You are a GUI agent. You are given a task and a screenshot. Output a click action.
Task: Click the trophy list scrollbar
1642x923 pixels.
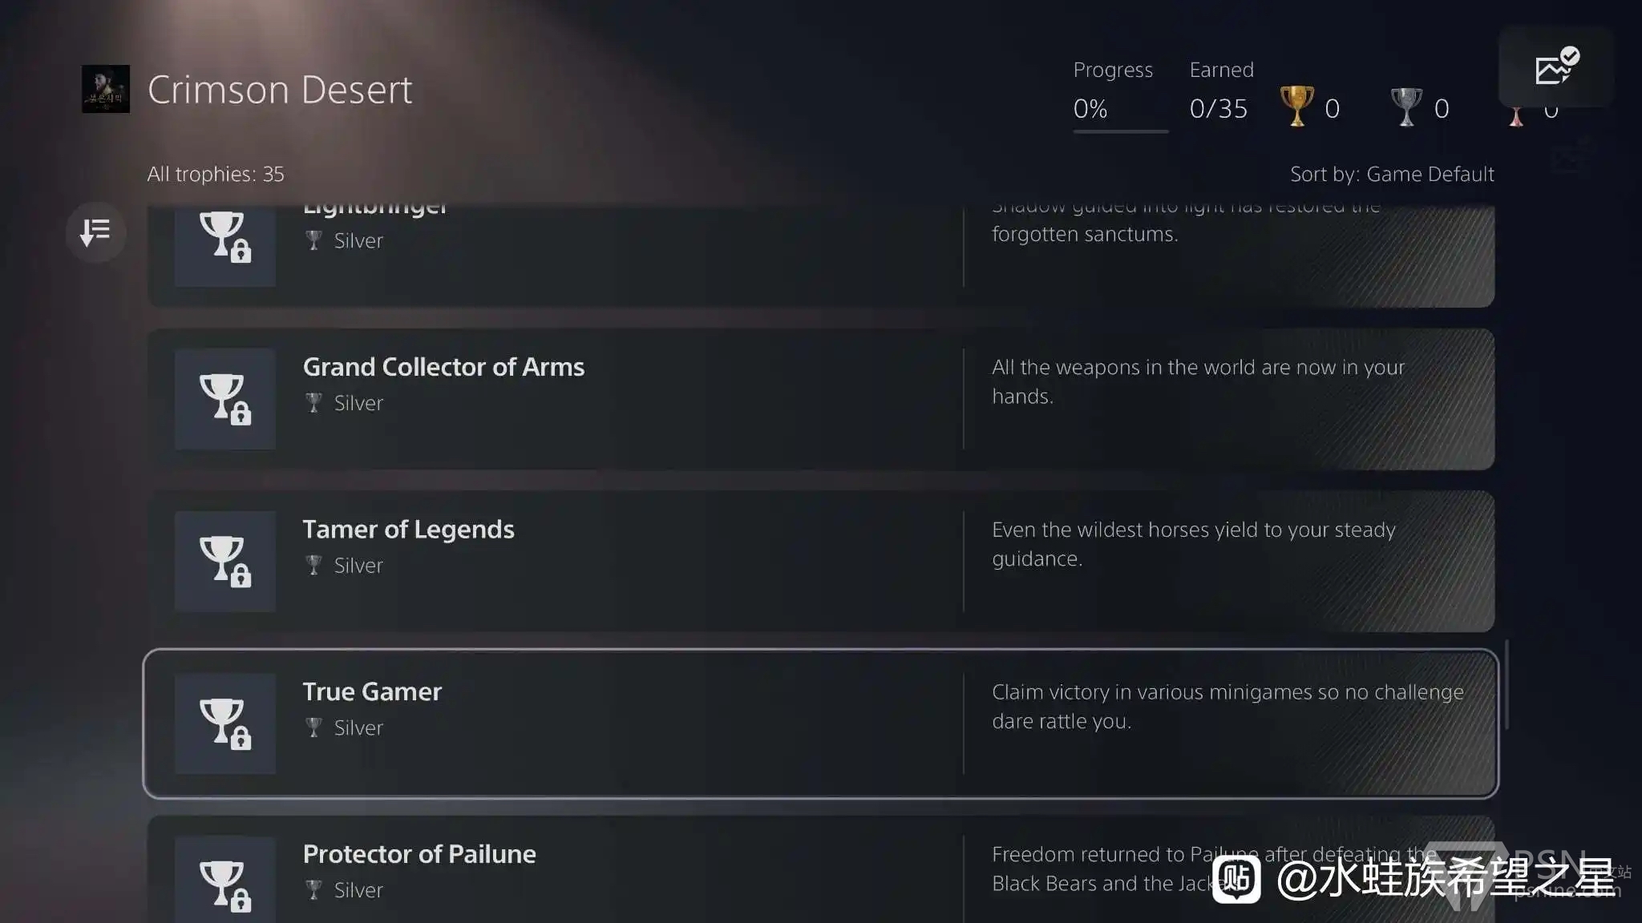tap(1507, 684)
